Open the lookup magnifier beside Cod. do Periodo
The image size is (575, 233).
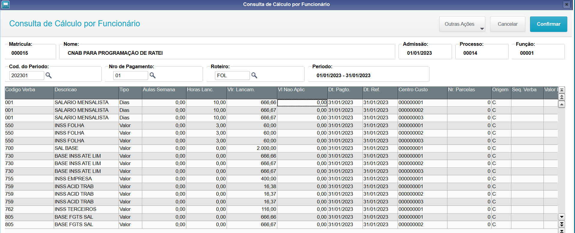pos(48,75)
